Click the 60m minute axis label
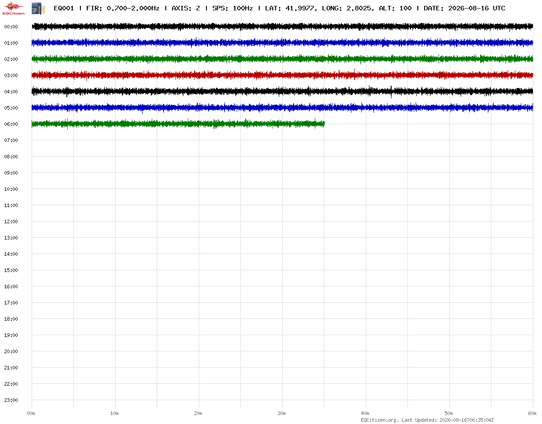This screenshot has width=542, height=424. 533,413
